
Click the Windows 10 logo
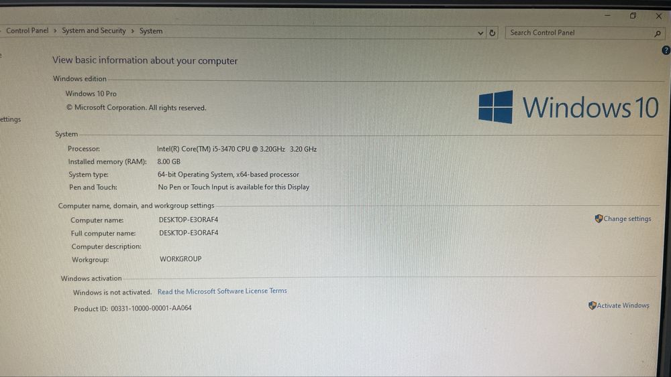point(568,106)
